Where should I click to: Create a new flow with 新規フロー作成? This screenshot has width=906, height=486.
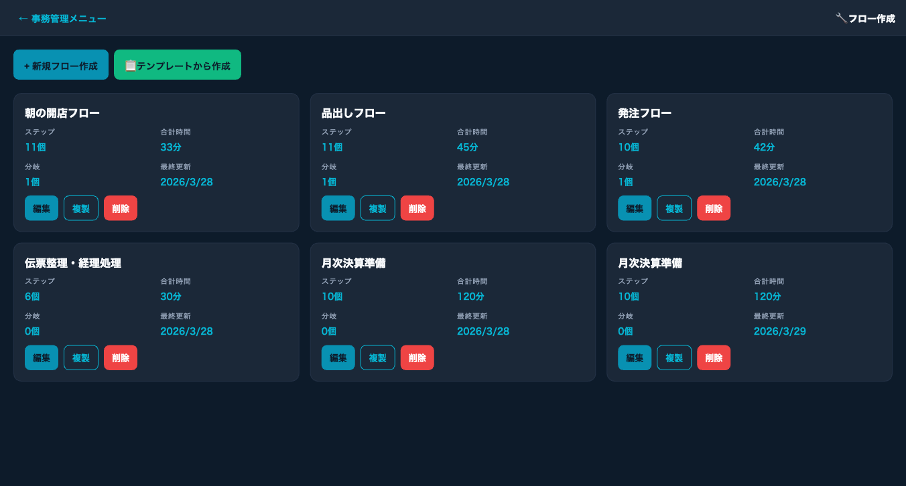click(x=61, y=64)
